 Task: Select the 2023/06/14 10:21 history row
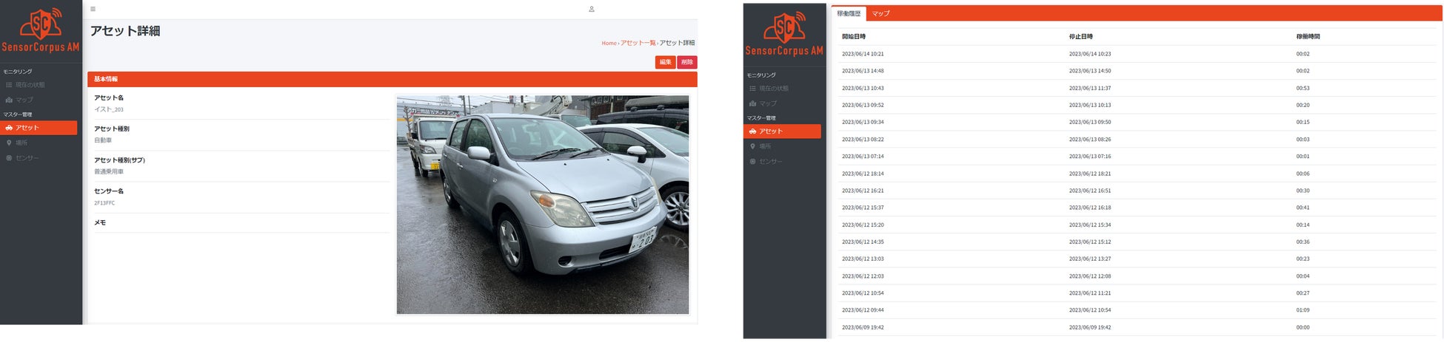click(x=1137, y=54)
